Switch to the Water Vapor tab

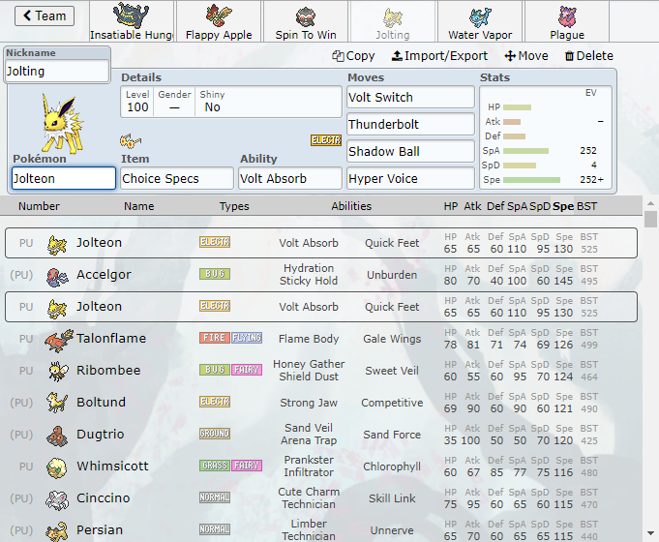[x=480, y=21]
